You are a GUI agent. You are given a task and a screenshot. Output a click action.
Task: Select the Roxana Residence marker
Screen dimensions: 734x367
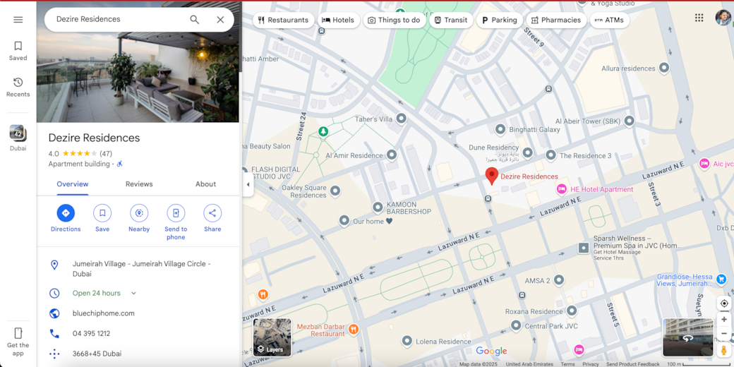point(572,311)
